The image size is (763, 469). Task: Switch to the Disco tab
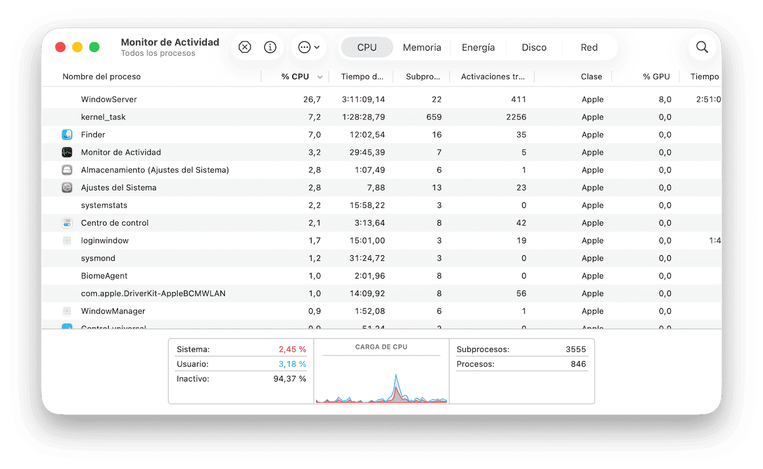[x=534, y=48]
